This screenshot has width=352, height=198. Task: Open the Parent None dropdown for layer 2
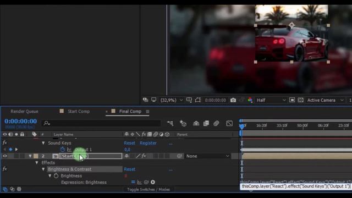[208, 156]
